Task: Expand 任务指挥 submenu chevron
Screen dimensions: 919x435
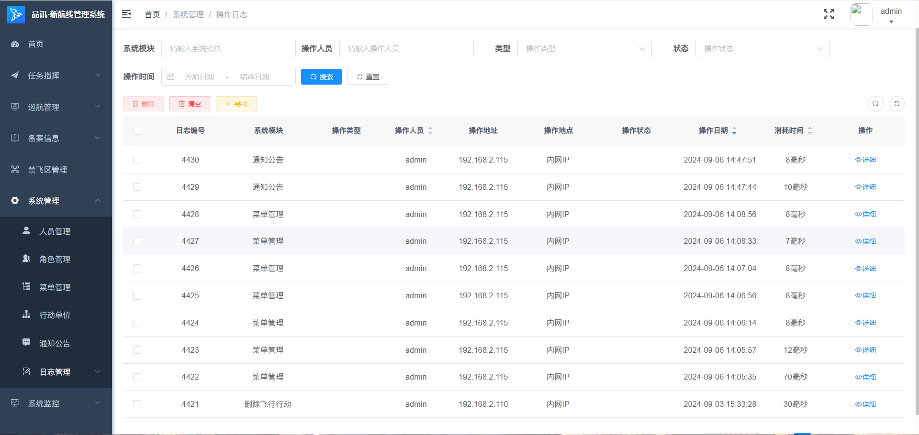Action: click(98, 75)
